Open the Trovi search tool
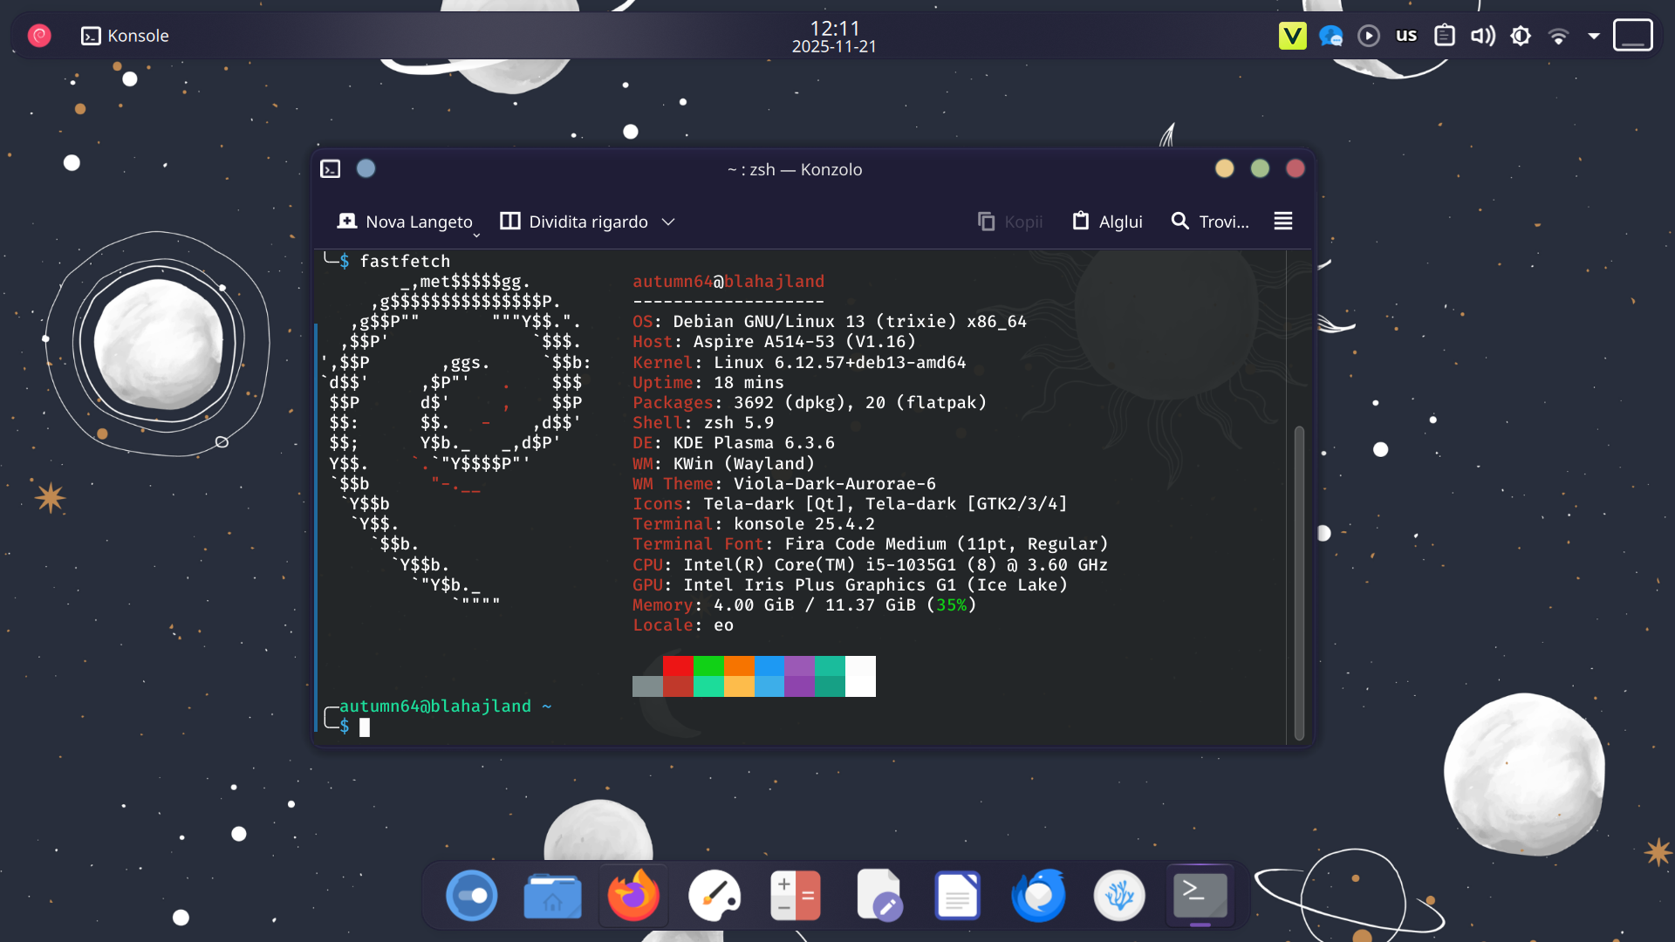This screenshot has width=1675, height=942. [x=1210, y=222]
